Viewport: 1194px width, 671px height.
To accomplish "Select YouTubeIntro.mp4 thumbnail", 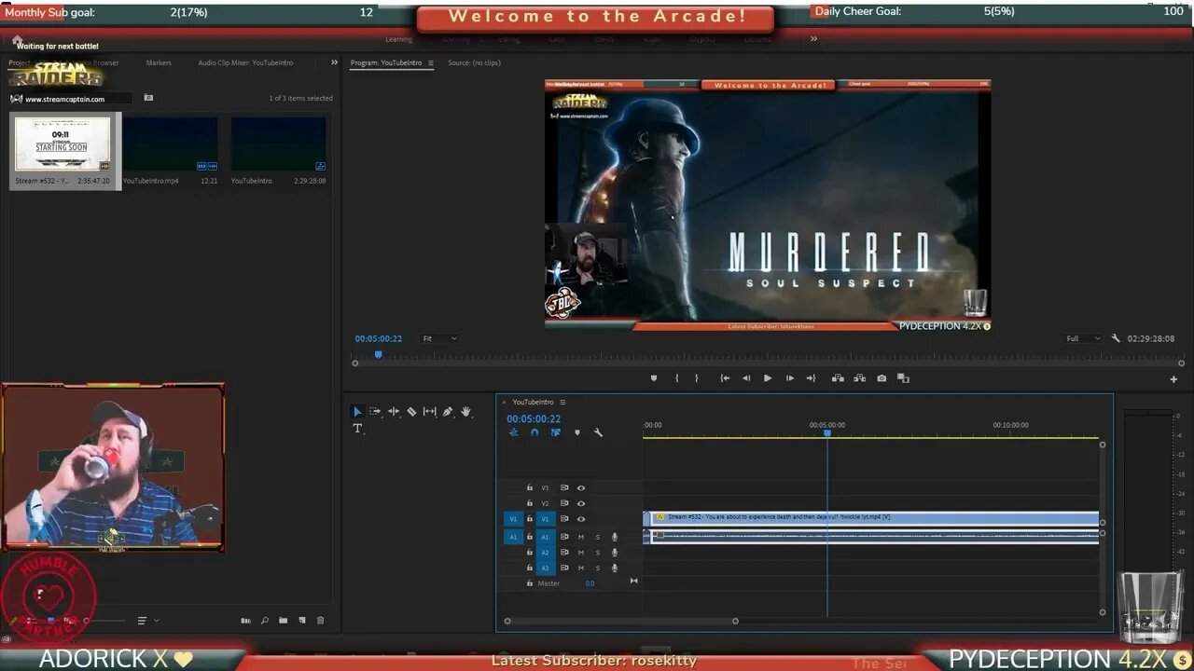I will pos(170,144).
